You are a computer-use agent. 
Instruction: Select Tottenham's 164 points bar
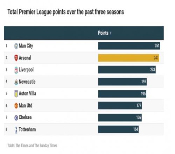[118, 129]
